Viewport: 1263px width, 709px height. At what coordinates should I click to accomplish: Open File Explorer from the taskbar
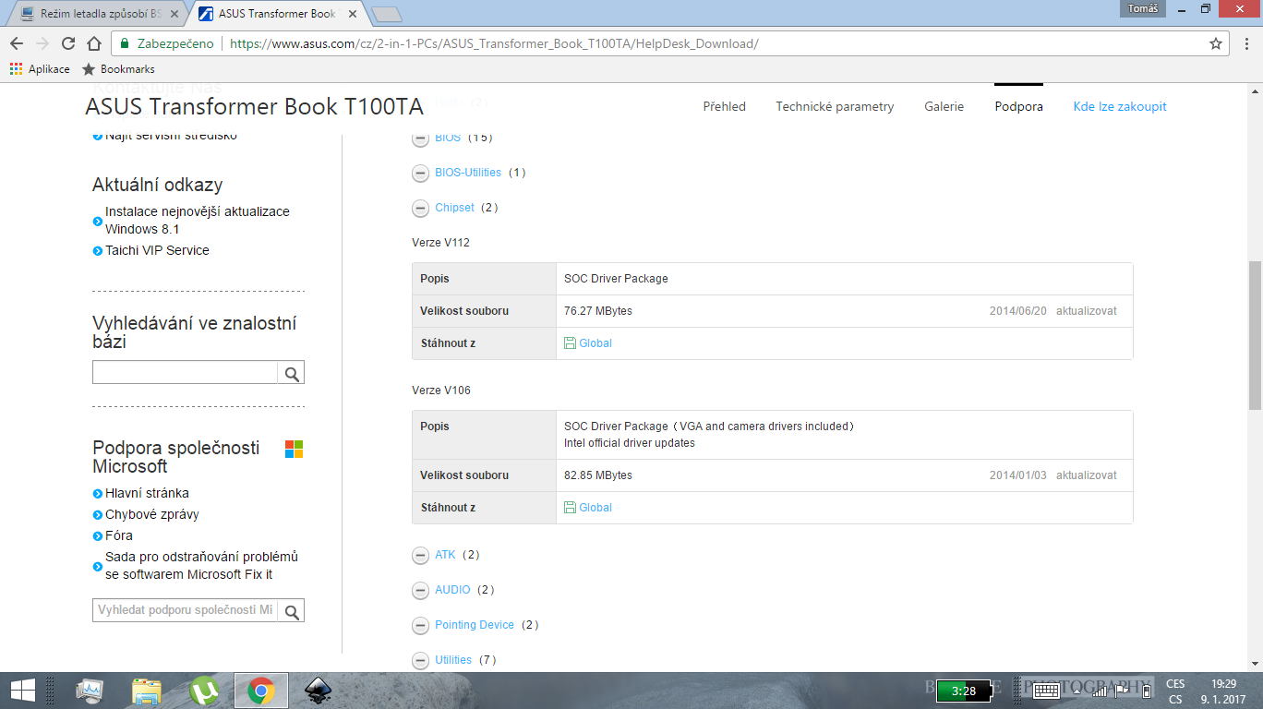[x=147, y=690]
